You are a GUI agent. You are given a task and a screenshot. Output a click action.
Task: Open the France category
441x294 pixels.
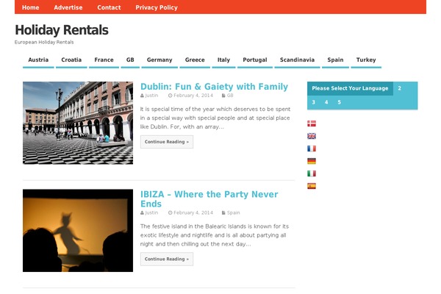coord(104,60)
